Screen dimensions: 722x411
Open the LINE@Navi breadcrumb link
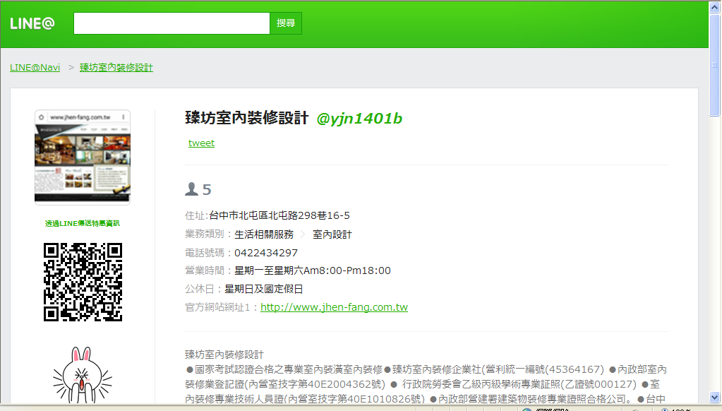35,67
